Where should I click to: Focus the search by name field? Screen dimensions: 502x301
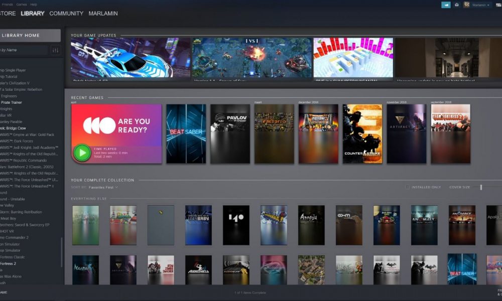pyautogui.click(x=24, y=50)
